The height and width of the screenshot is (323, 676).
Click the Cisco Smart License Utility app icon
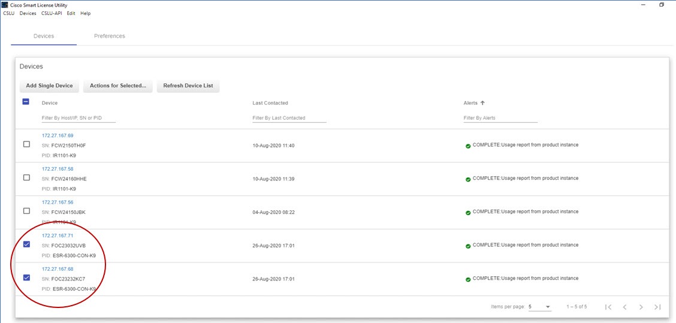pos(5,5)
